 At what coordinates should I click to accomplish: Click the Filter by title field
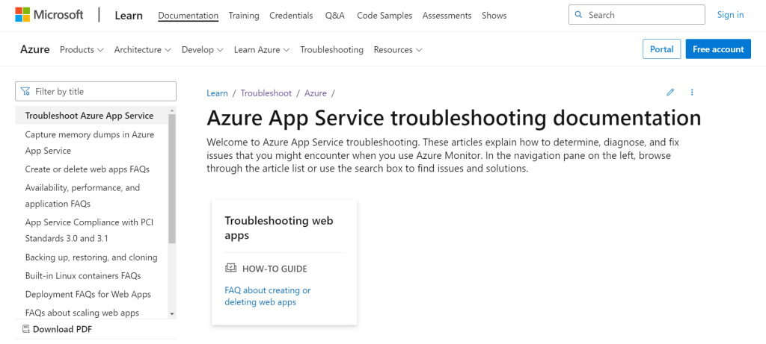click(x=96, y=91)
